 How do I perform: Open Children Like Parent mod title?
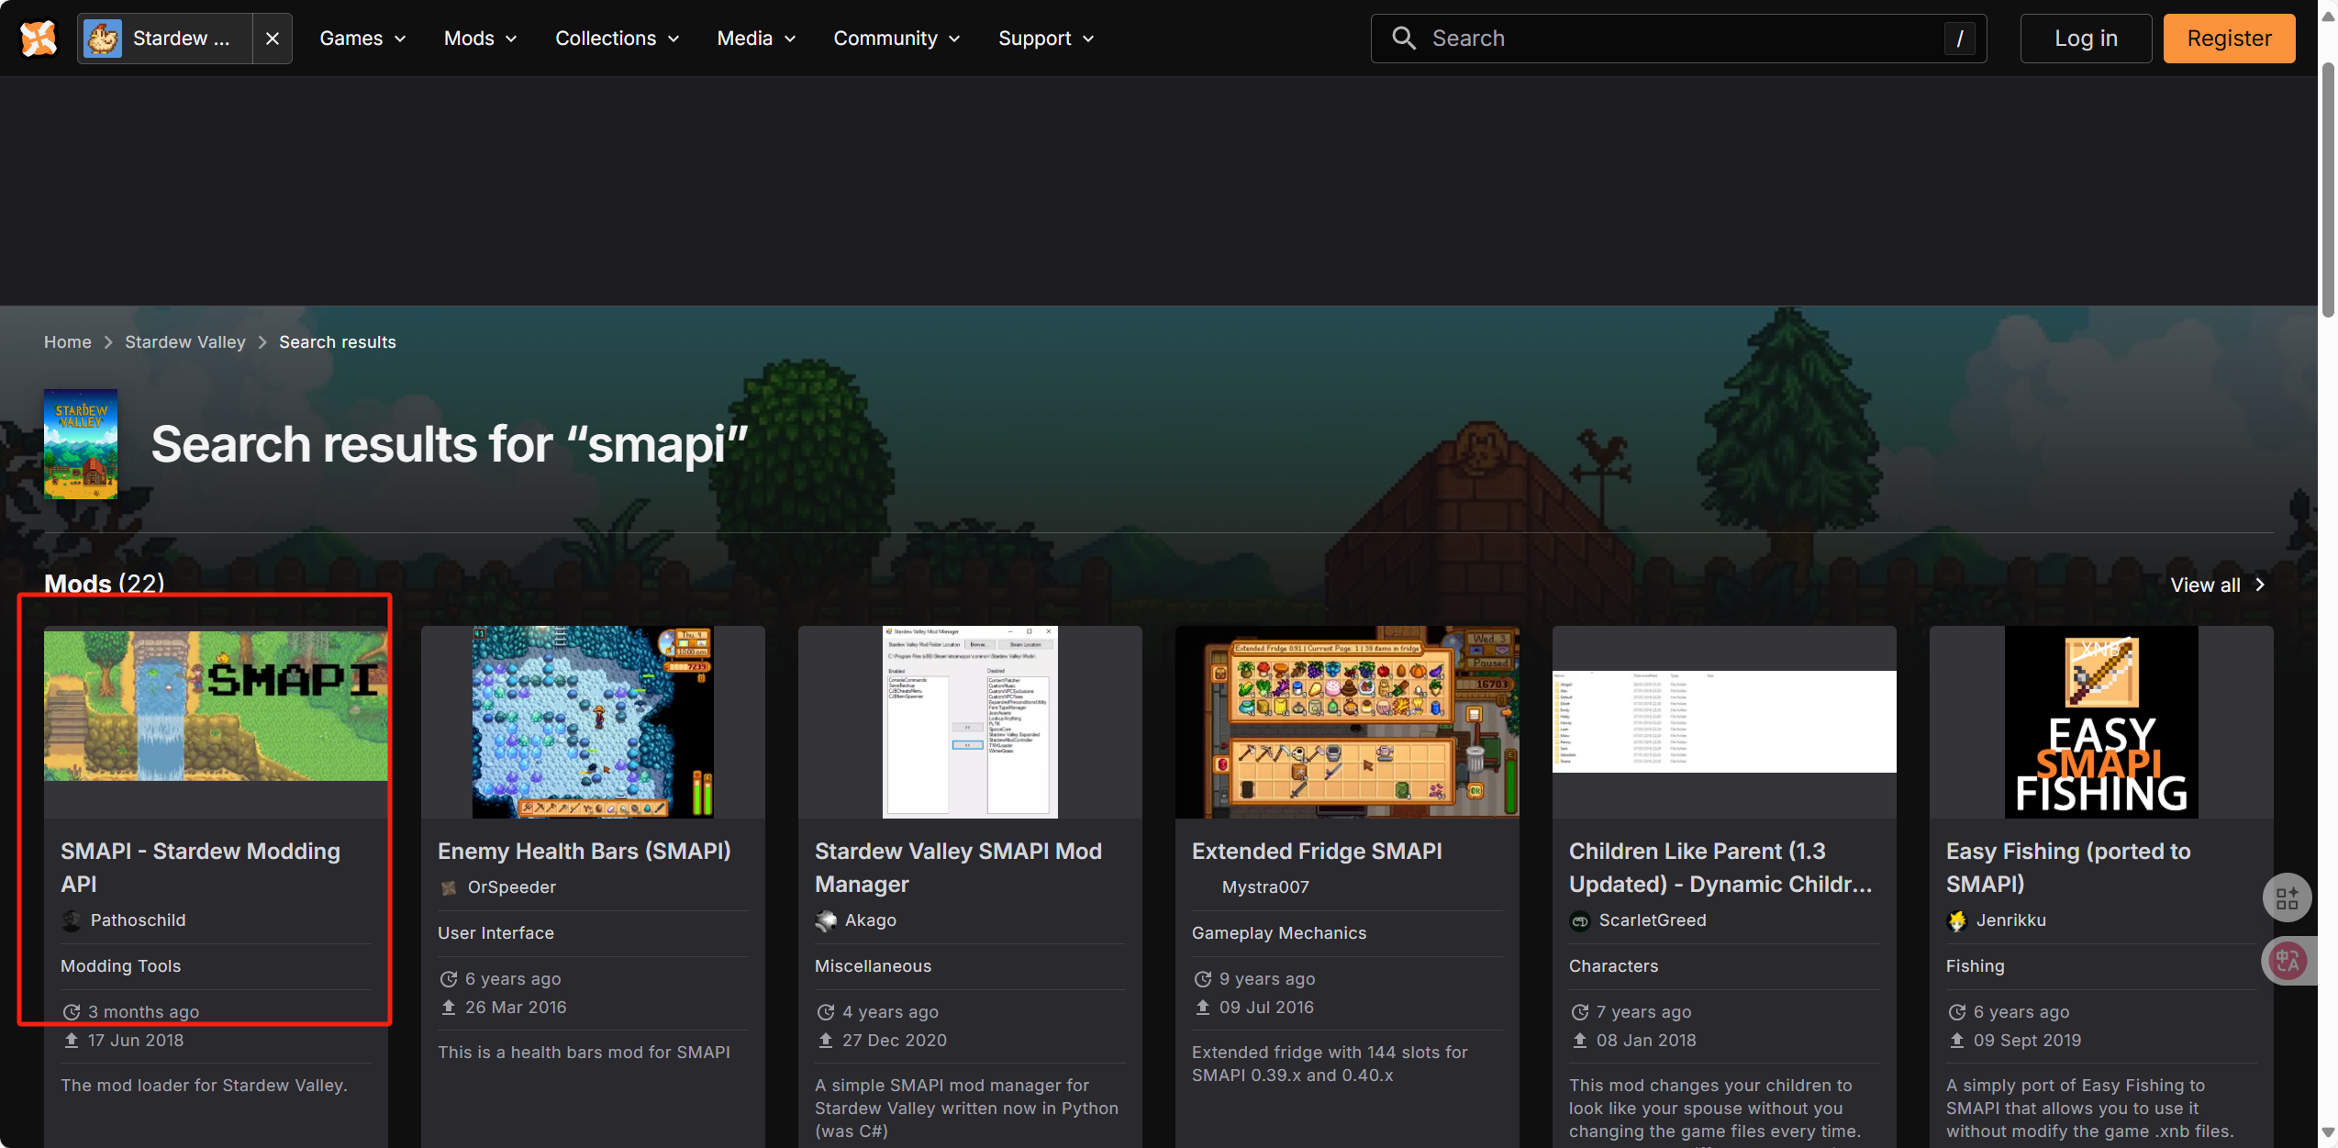(1720, 867)
